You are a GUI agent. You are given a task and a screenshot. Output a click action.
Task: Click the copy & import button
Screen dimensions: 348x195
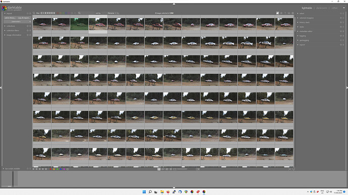coord(24,18)
